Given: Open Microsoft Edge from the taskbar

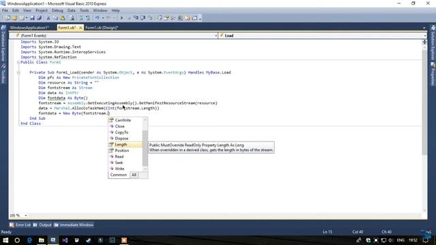Looking at the screenshot, I should click(x=29, y=240).
